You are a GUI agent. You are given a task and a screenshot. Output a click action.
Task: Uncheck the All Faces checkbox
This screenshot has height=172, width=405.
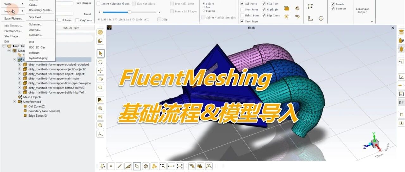242,4
